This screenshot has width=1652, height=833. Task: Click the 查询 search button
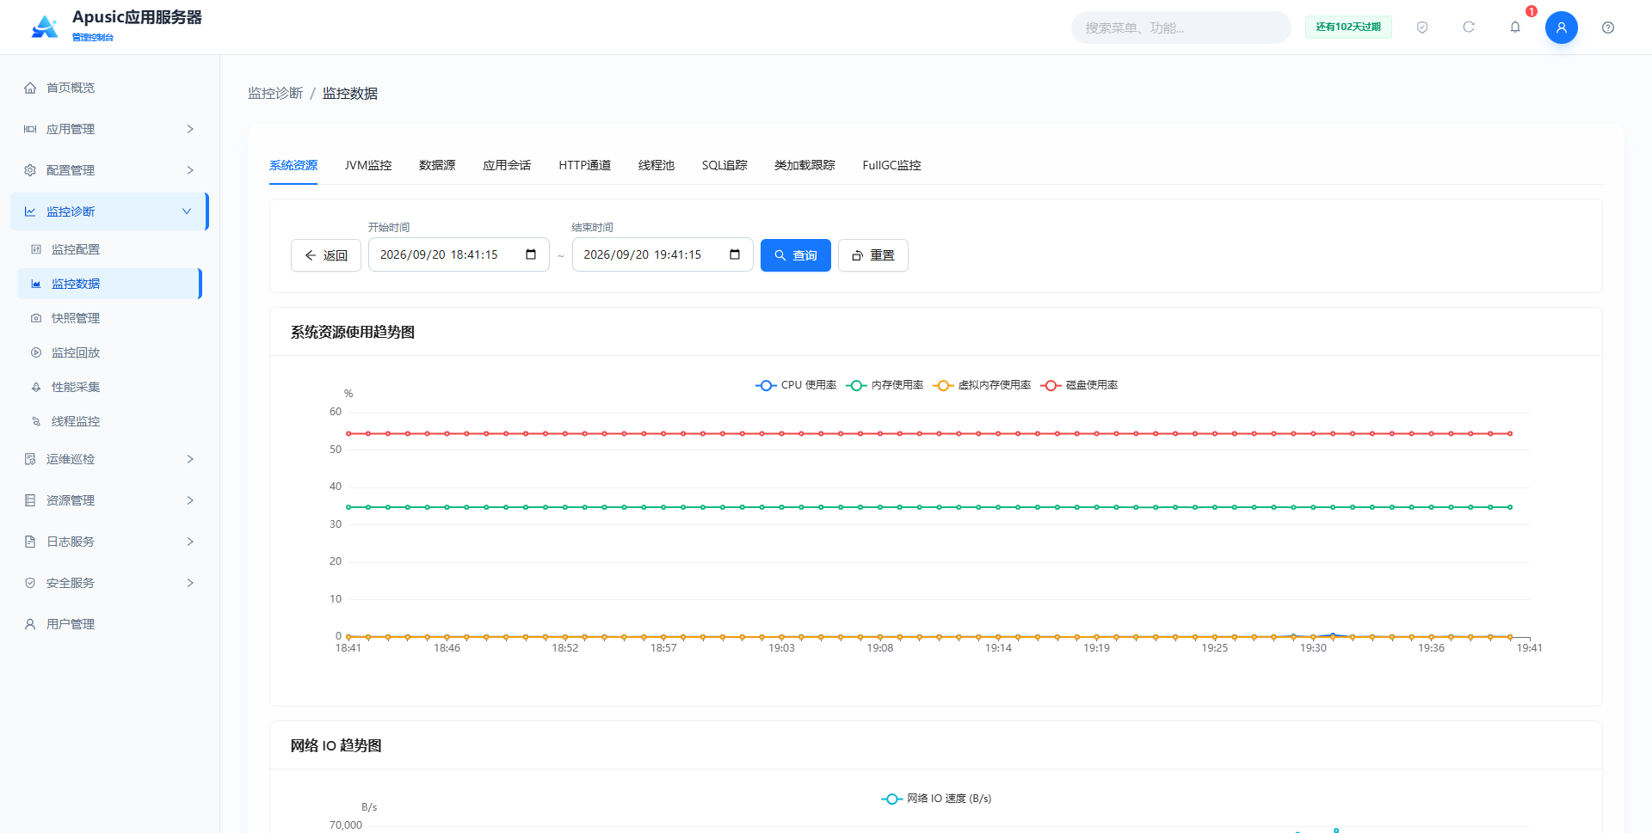(796, 255)
